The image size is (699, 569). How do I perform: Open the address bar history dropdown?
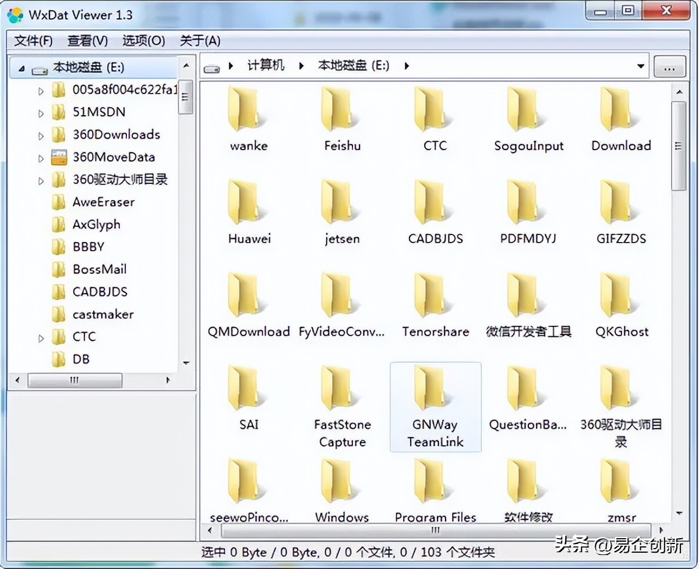pos(641,66)
